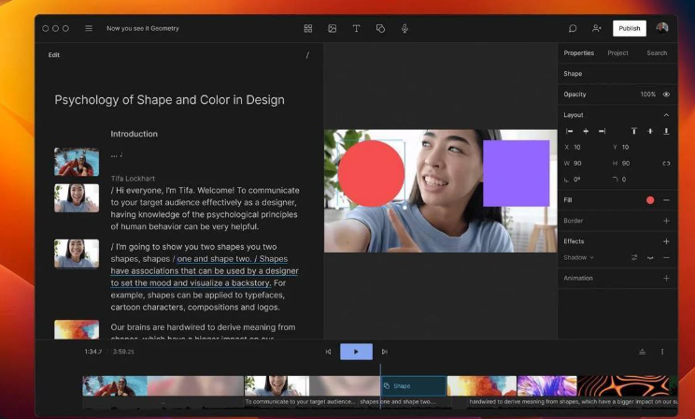Click the 'Shape' properties header

pyautogui.click(x=573, y=74)
